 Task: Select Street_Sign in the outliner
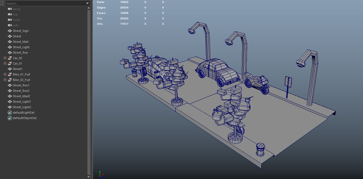21,31
